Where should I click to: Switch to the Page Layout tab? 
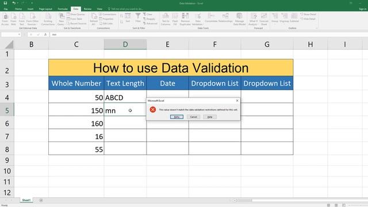[45, 9]
